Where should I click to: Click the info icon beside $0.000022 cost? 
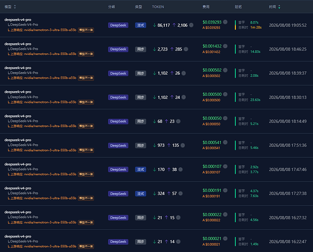pyautogui.click(x=225, y=215)
